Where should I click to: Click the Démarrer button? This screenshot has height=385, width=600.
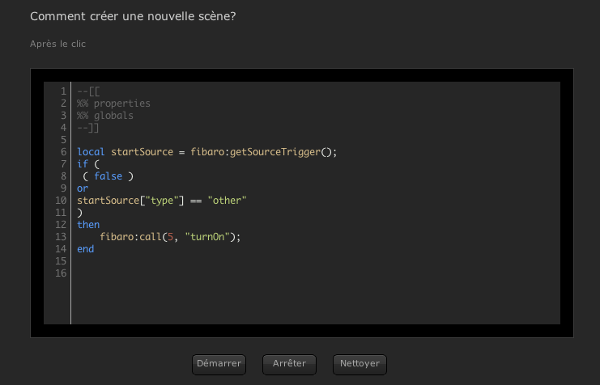(x=219, y=364)
